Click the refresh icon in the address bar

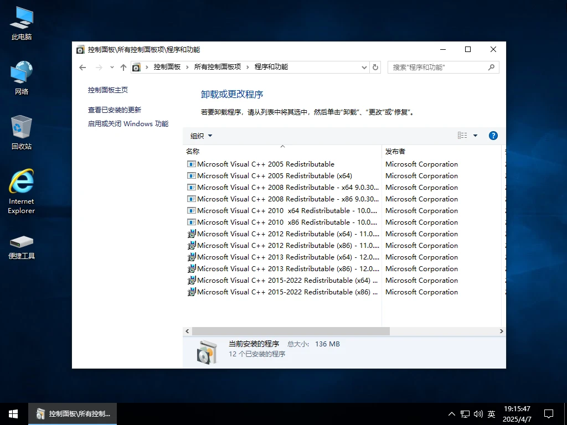click(x=375, y=67)
